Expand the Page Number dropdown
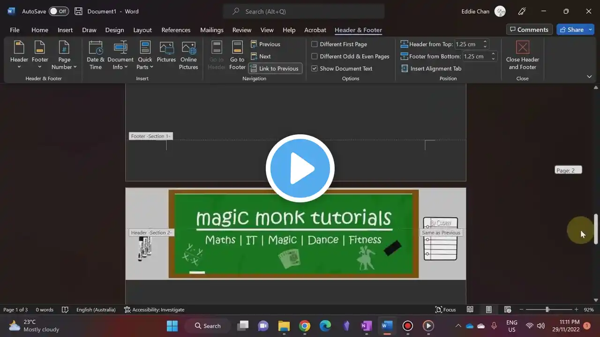Viewport: 600px width, 337px height. coord(64,56)
